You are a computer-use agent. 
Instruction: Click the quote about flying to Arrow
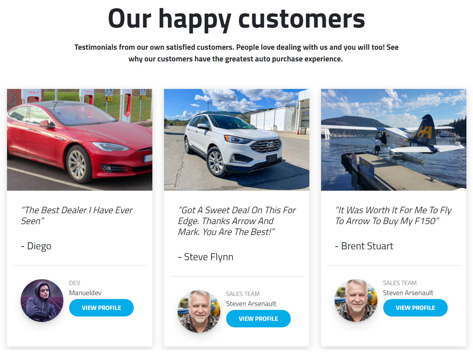(x=393, y=216)
